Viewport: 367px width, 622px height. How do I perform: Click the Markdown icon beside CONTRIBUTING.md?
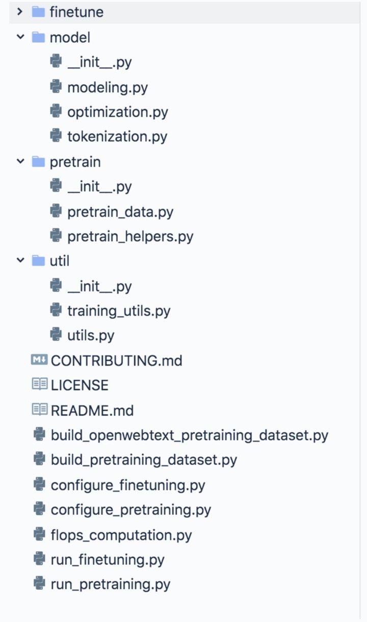tap(39, 360)
